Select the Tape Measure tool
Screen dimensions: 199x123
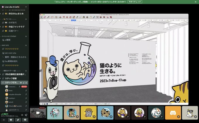[x=77, y=17]
